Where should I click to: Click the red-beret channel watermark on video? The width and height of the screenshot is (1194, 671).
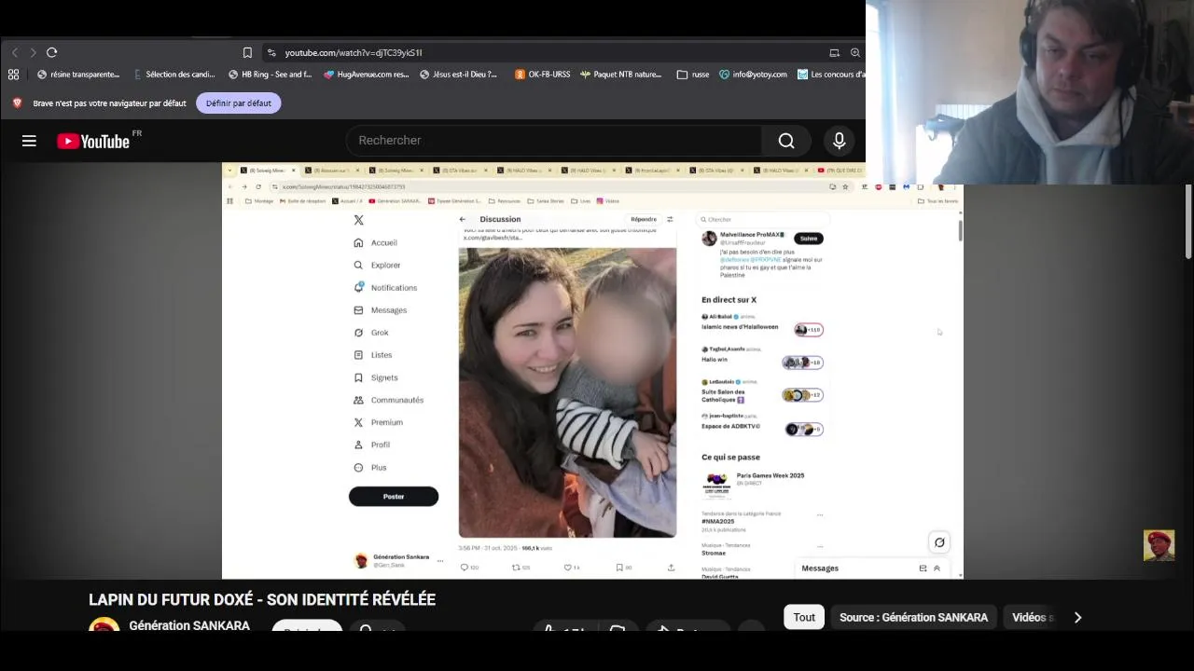(1159, 545)
